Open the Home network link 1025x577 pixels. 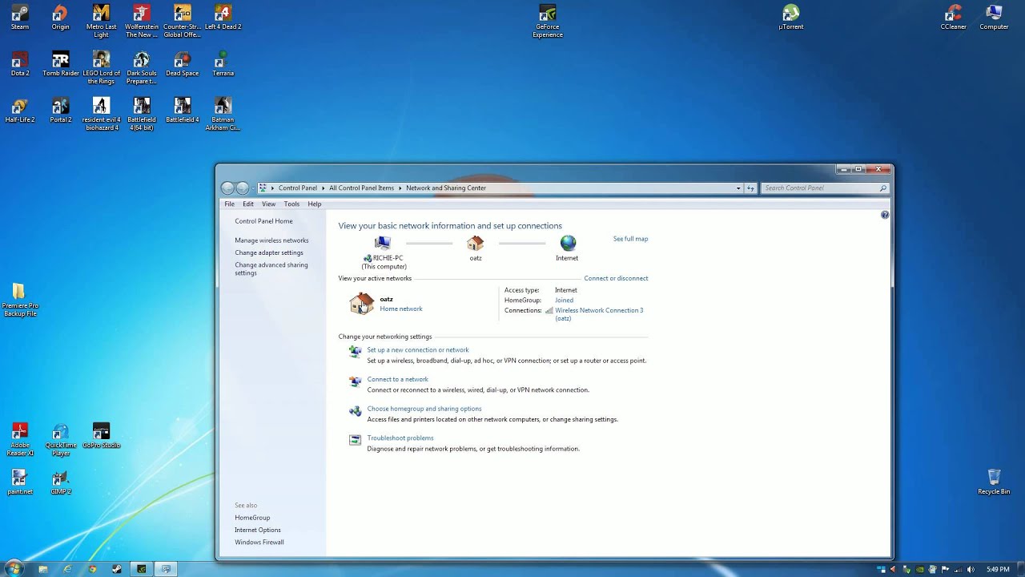[x=401, y=309]
